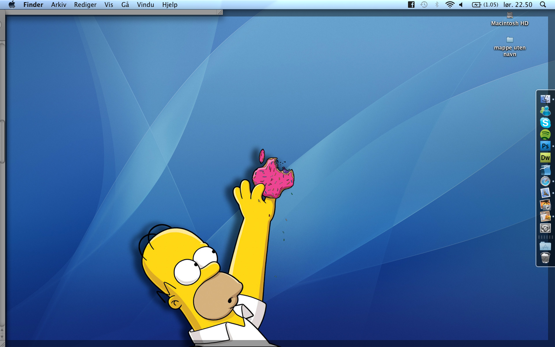555x347 pixels.
Task: Open the Trash in the dock
Action: pyautogui.click(x=545, y=258)
